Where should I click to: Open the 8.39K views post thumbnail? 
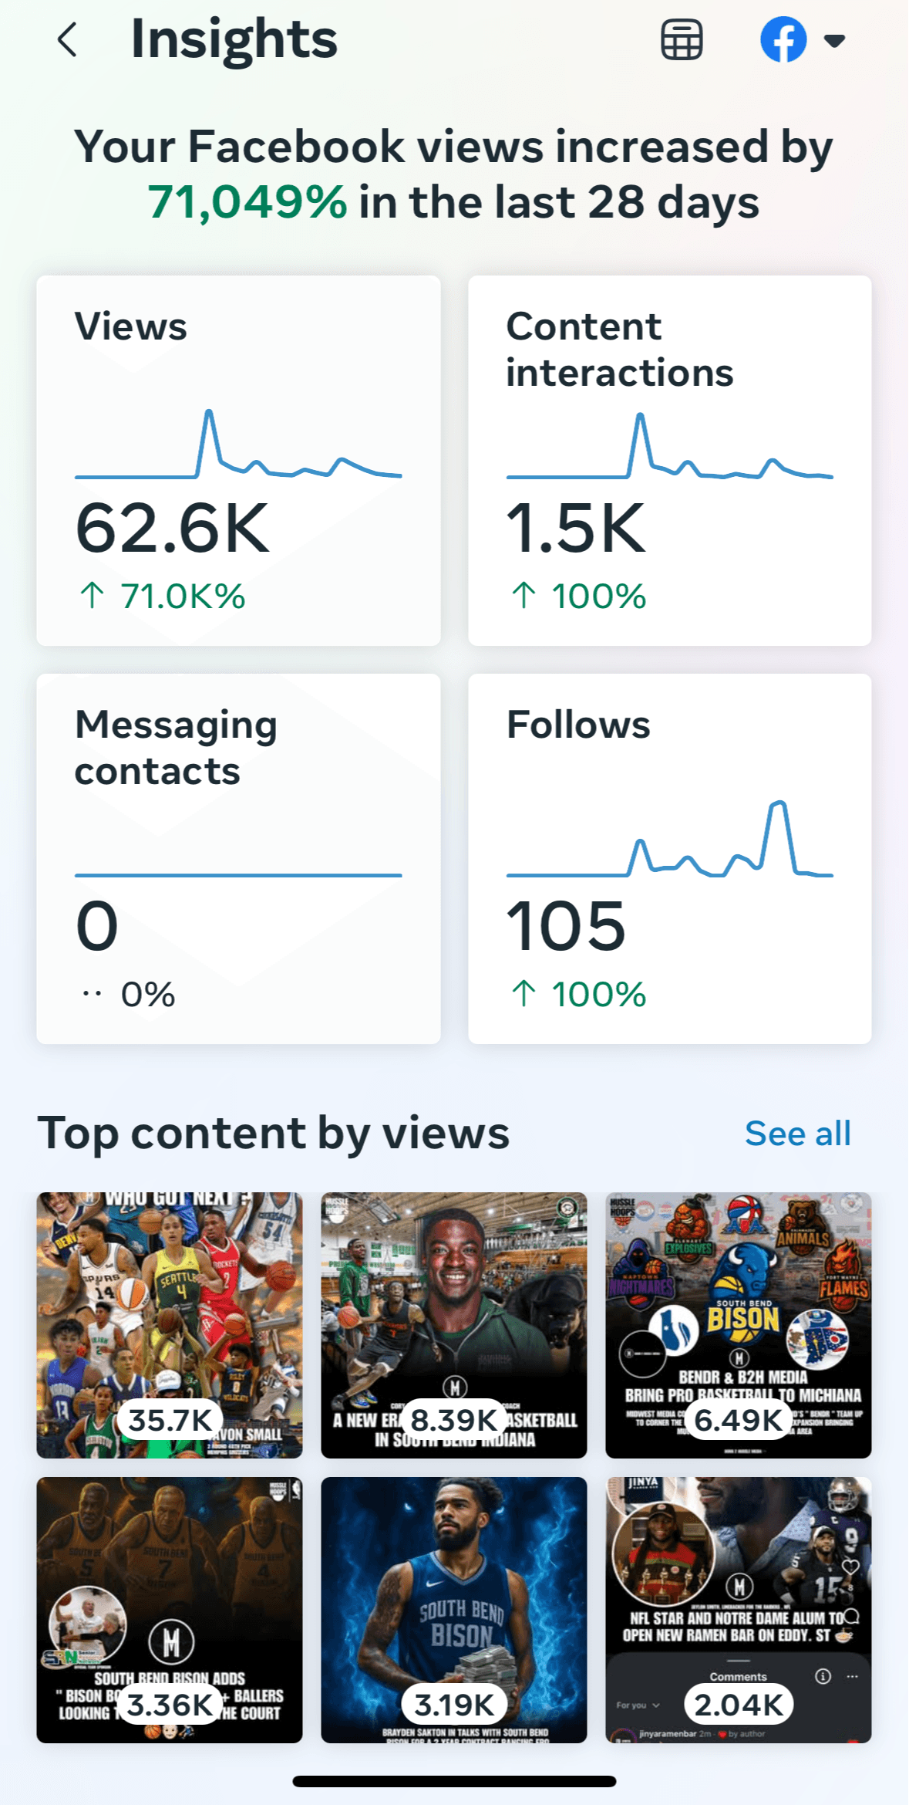[x=453, y=1325]
